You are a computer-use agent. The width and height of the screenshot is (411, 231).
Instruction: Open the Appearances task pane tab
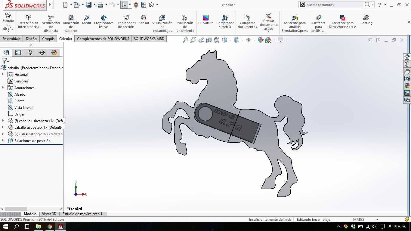coord(407,86)
